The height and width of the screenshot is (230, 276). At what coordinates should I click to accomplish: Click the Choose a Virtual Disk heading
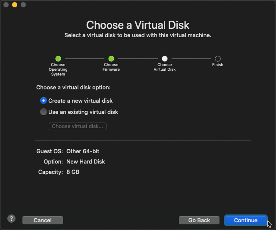tap(138, 25)
